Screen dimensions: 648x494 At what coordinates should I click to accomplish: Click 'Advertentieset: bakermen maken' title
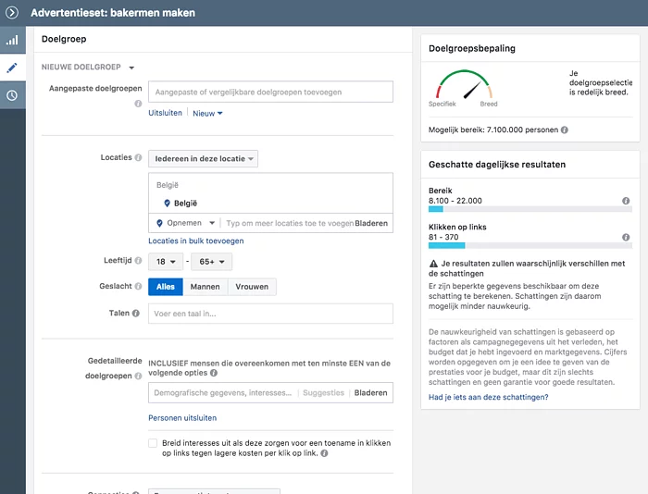point(113,13)
